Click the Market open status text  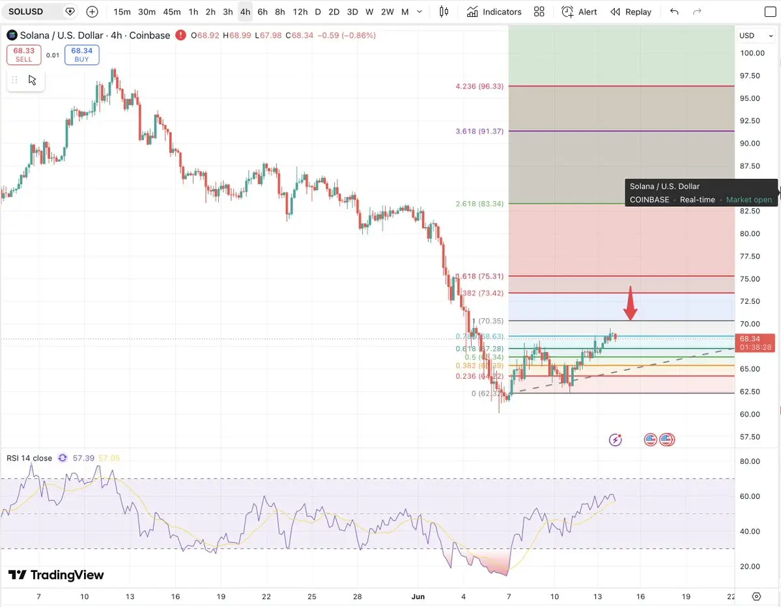tap(748, 200)
